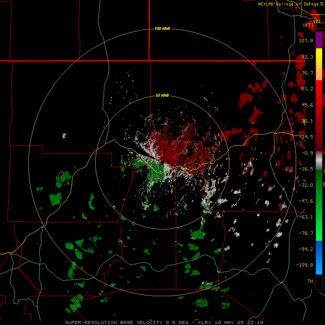
Task: Click the -78.7 velocity scale value
Action: pyautogui.click(x=306, y=233)
